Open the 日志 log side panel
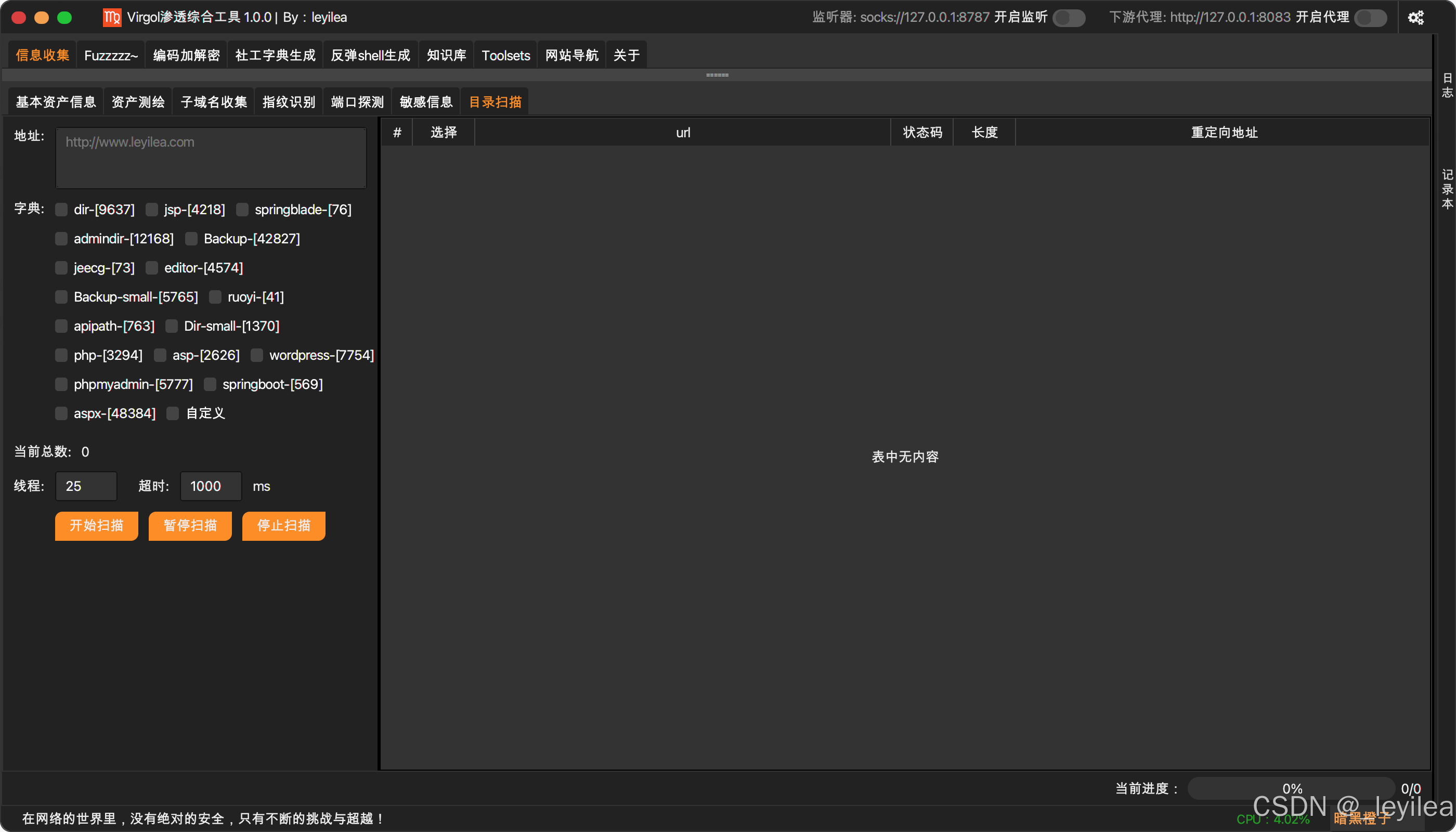The image size is (1456, 832). click(x=1447, y=86)
